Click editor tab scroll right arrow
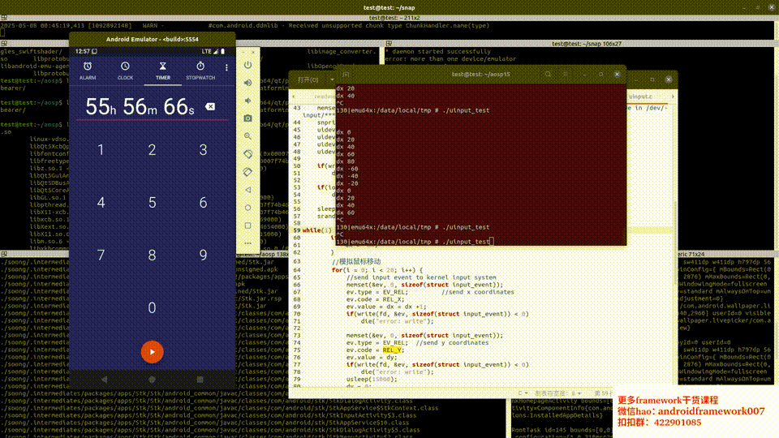 click(x=673, y=97)
